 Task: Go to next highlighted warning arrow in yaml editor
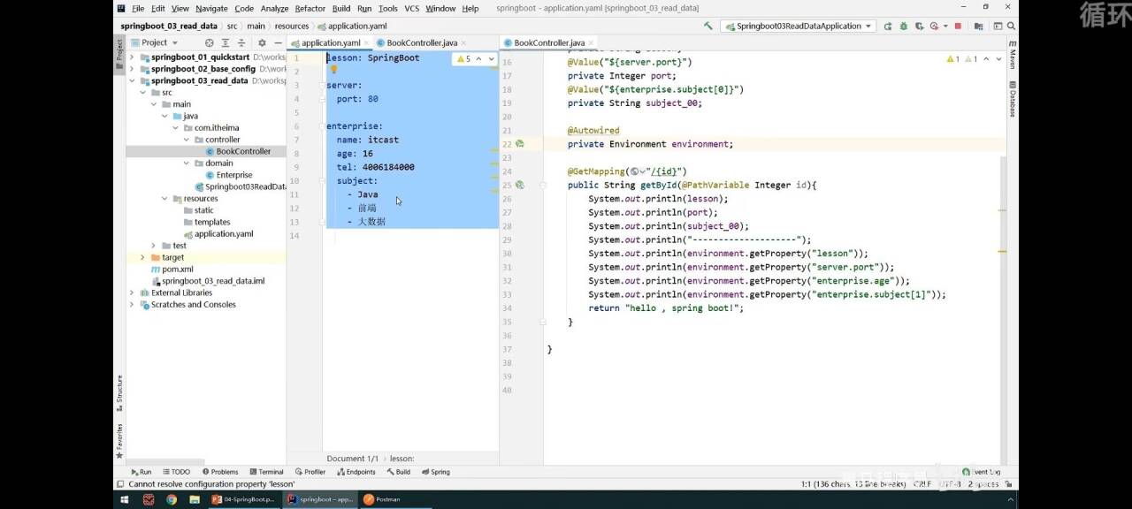pyautogui.click(x=491, y=59)
